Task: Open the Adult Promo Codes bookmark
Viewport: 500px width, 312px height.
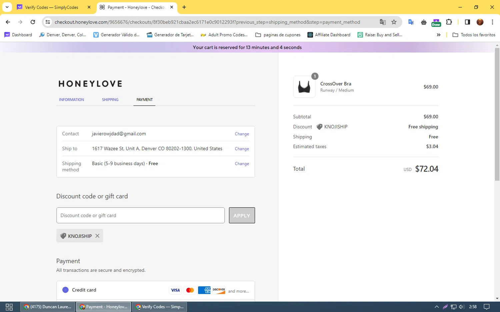Action: (x=224, y=35)
